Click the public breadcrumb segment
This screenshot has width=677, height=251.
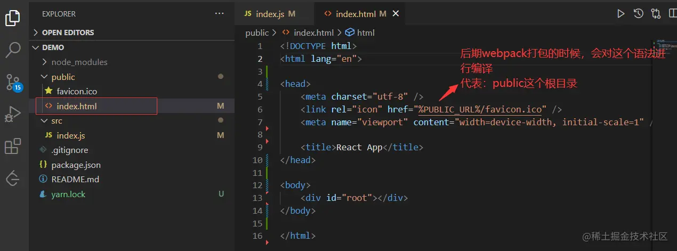click(257, 33)
